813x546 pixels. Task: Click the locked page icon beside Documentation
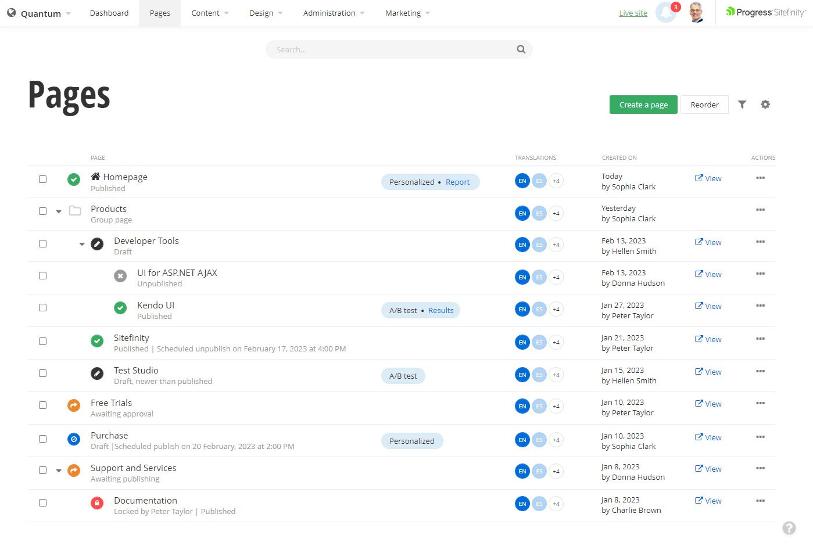click(97, 504)
